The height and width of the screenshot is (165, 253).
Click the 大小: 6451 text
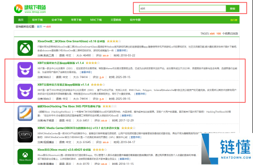coord(83,121)
